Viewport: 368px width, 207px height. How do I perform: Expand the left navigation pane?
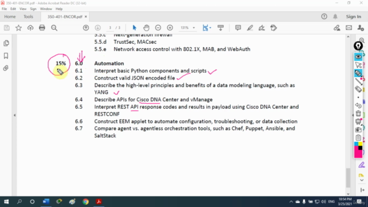[14, 115]
